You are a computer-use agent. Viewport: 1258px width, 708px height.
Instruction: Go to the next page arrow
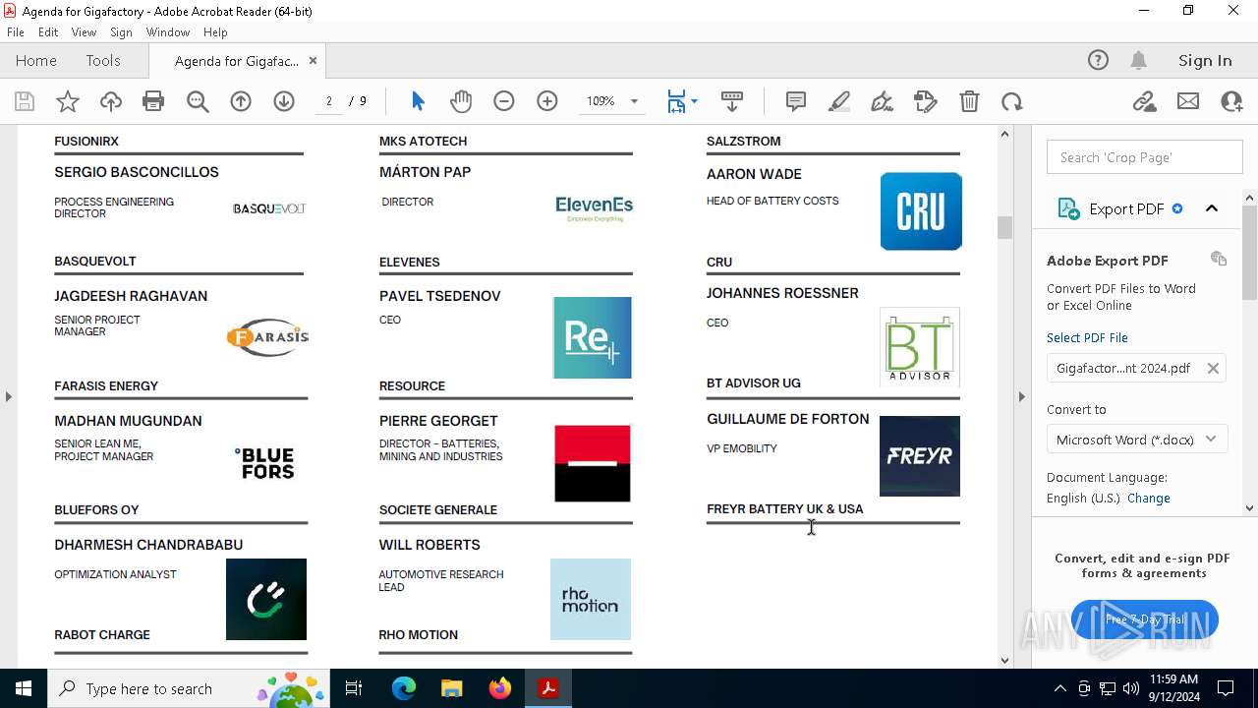(284, 101)
